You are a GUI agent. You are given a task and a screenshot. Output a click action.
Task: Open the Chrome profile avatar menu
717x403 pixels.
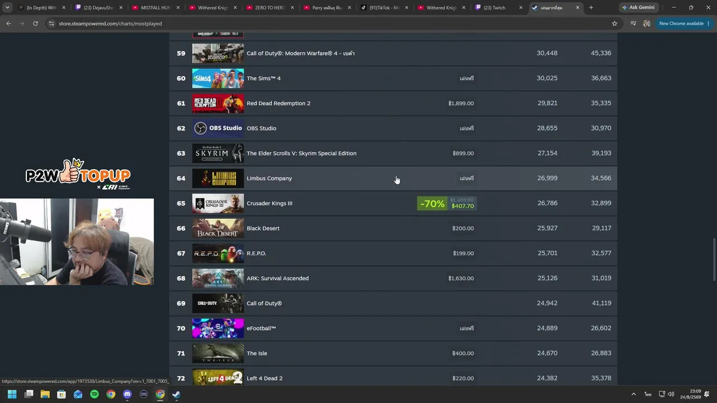[647, 24]
